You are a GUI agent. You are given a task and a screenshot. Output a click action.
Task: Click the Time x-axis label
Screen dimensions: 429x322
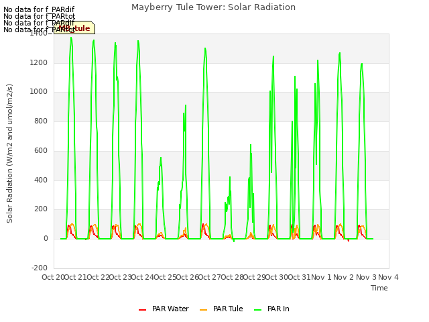tap(379, 288)
